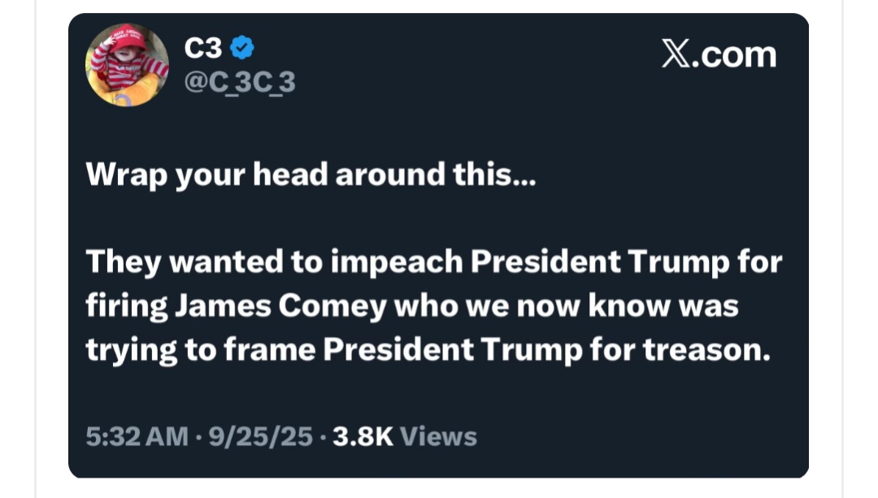The width and height of the screenshot is (878, 498).
Task: Select the line starting "firing James Comey"
Action: pyautogui.click(x=412, y=306)
